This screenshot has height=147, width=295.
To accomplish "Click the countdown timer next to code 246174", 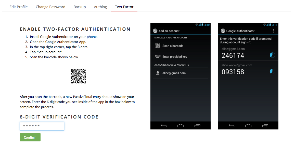I will pyautogui.click(x=272, y=55).
